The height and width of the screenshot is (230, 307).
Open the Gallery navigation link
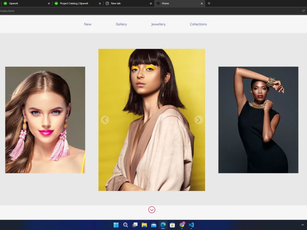[121, 24]
